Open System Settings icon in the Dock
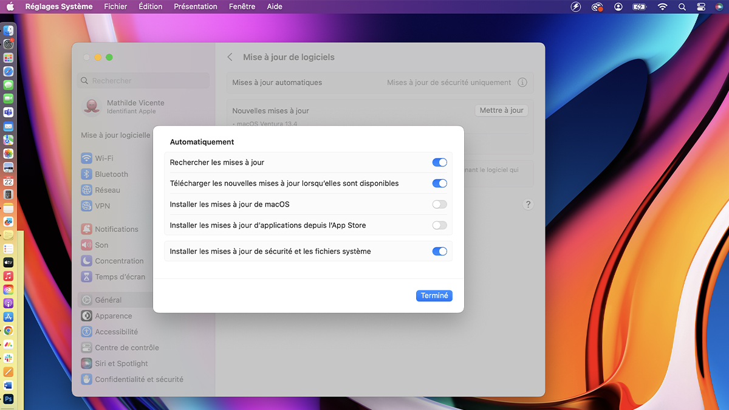The height and width of the screenshot is (410, 729). coord(9,44)
